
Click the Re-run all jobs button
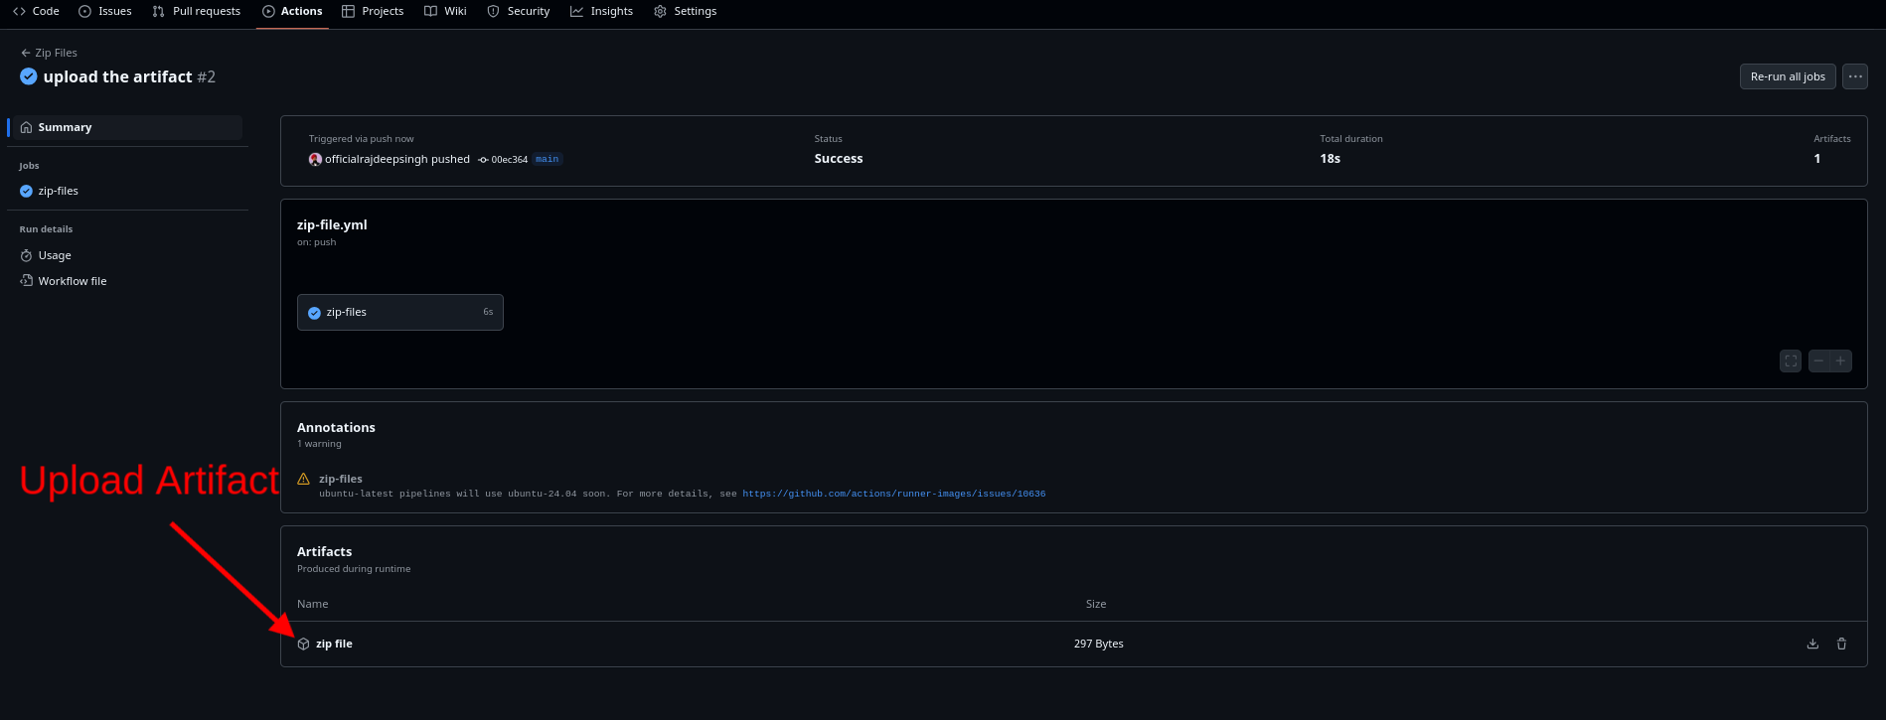point(1788,76)
